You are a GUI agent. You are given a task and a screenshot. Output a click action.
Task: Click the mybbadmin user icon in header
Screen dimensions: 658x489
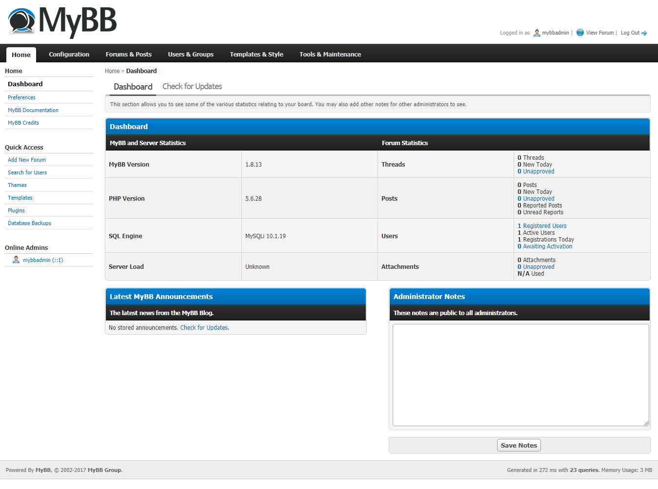(537, 33)
